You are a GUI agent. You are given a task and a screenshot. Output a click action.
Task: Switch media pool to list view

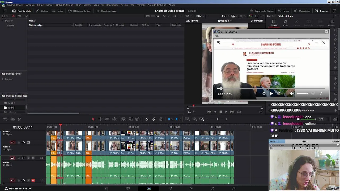158,16
